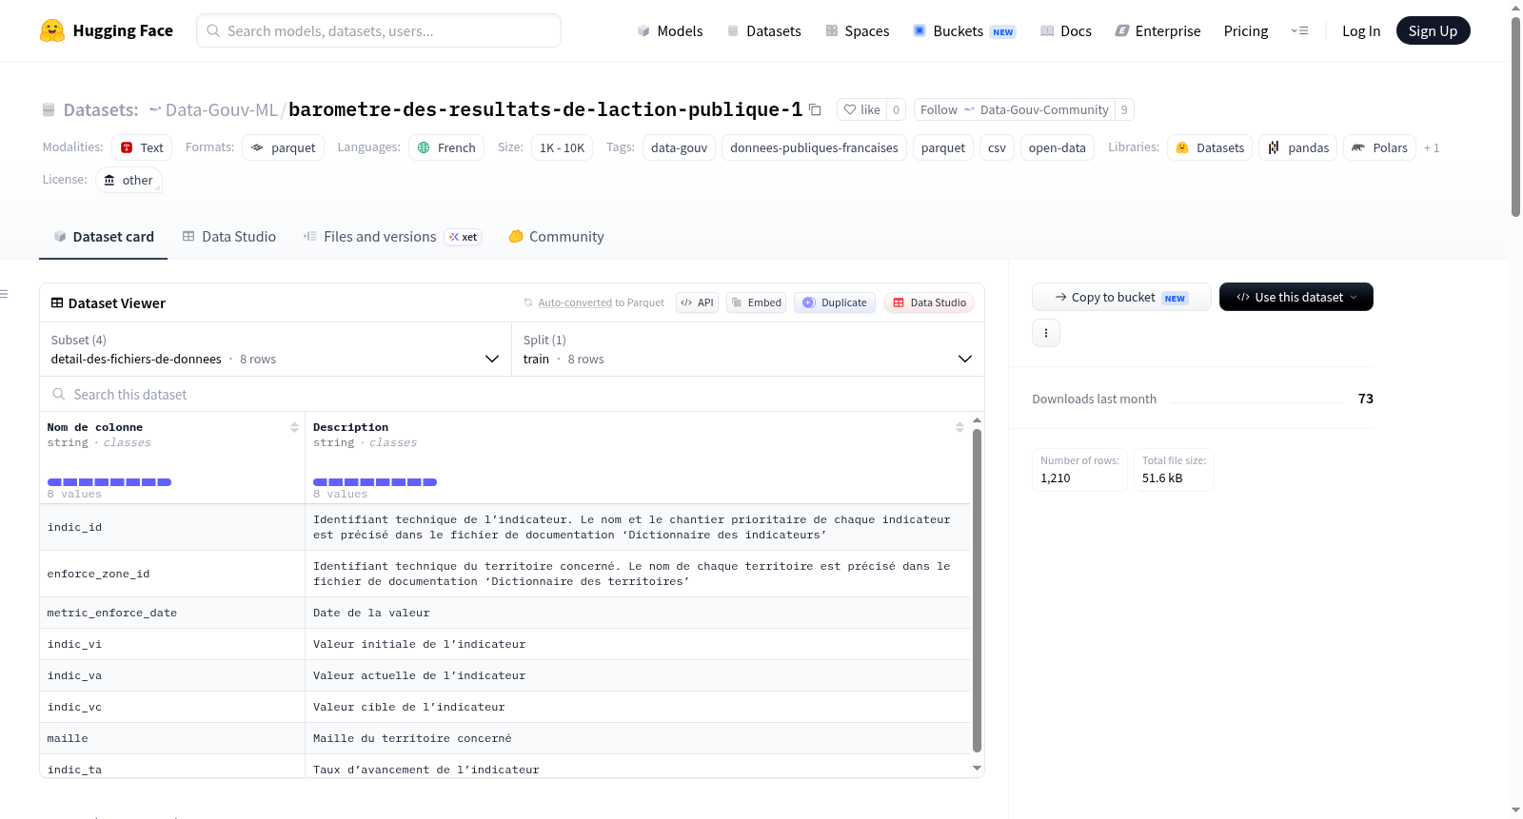Focus the top search models field
1523x819 pixels.
tap(379, 30)
